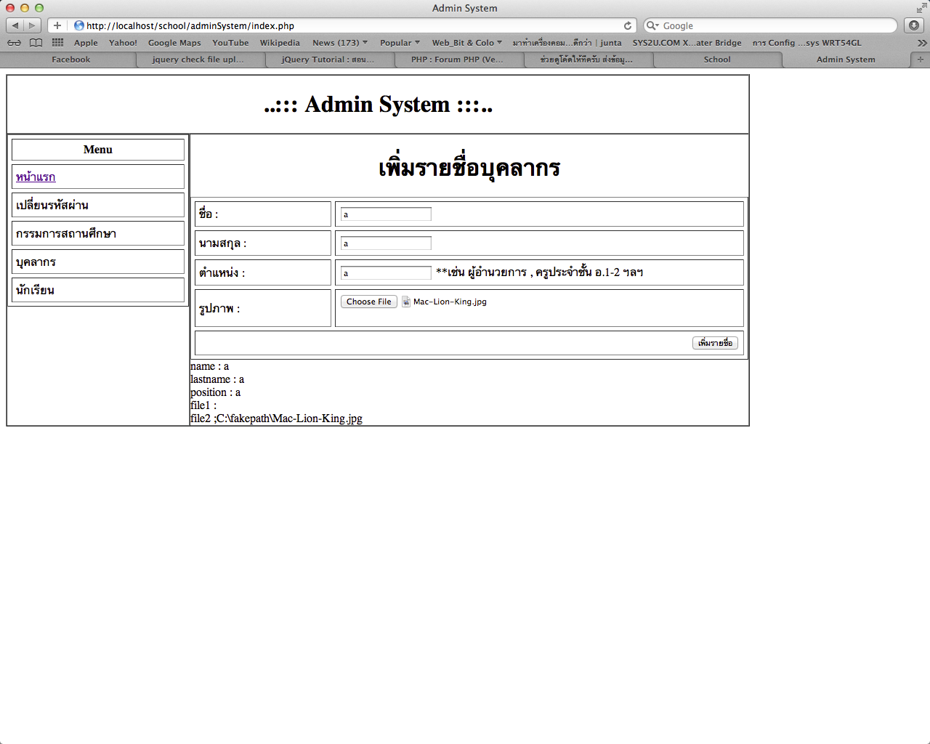Switch to the jQuery Tutorial tab
Image resolution: width=930 pixels, height=744 pixels.
pos(328,60)
